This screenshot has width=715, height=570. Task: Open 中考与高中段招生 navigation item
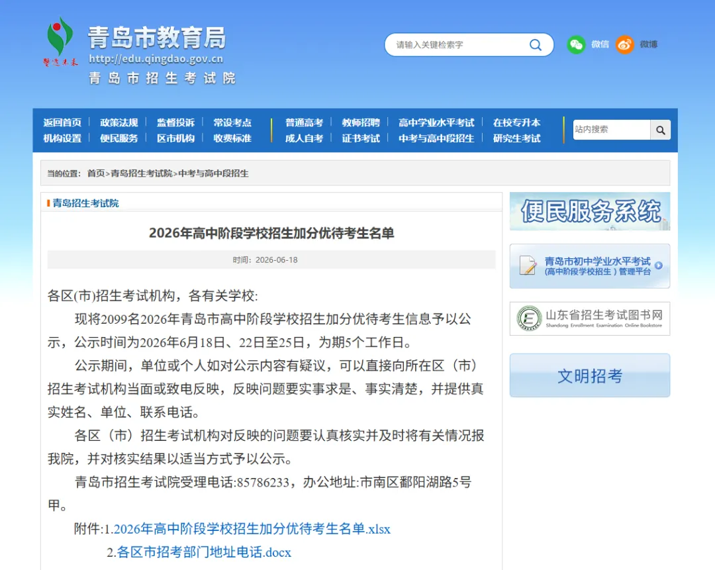tap(436, 138)
